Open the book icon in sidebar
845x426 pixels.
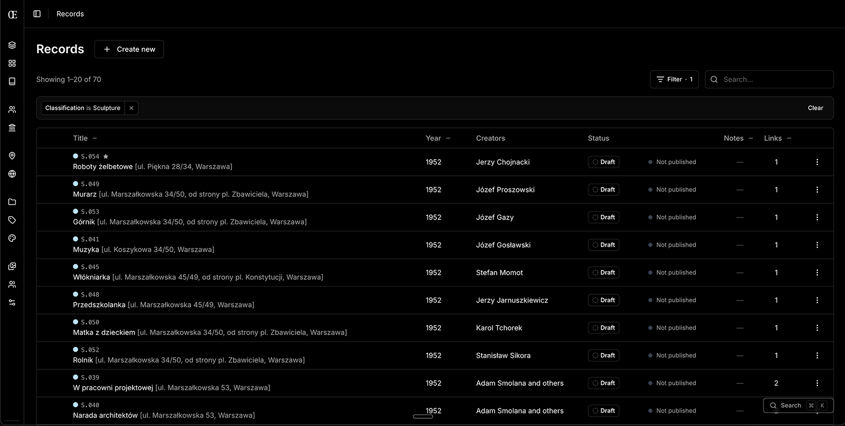pos(12,82)
